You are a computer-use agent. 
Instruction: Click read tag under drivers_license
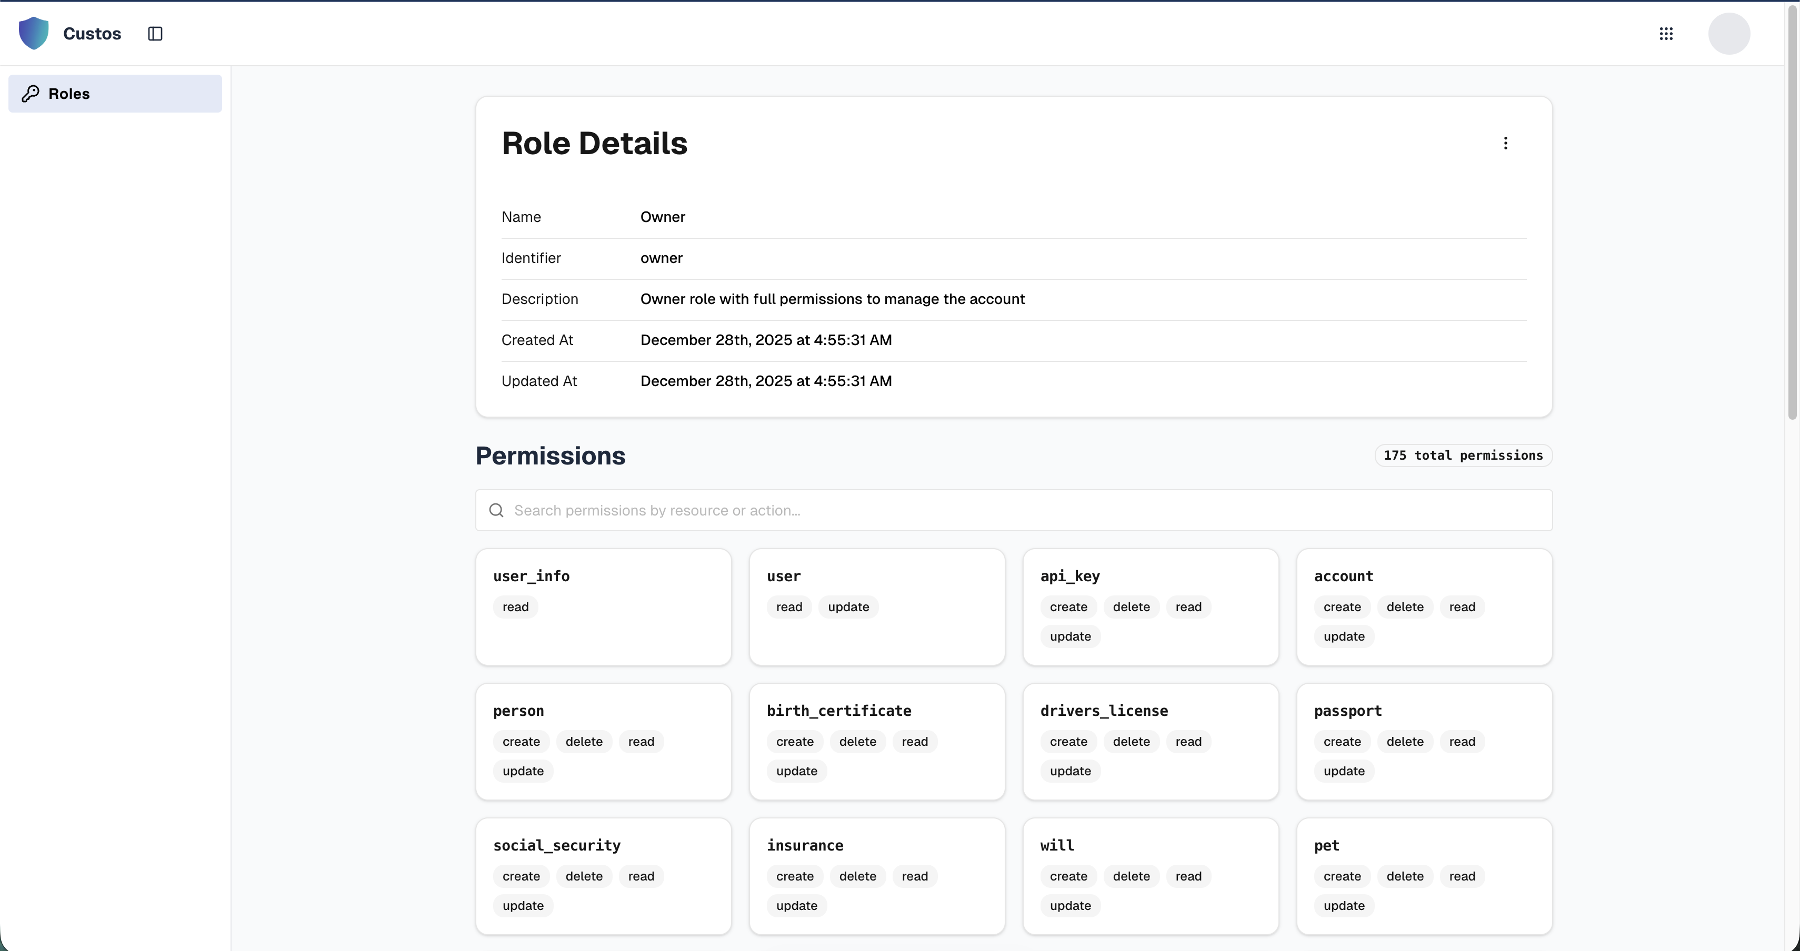point(1188,742)
